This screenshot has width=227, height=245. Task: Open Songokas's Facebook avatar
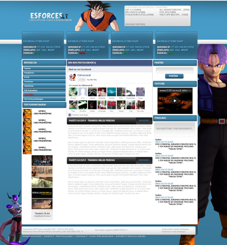click(x=102, y=92)
